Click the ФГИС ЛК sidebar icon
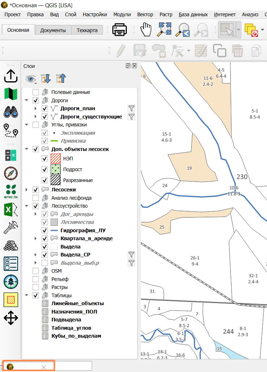267x372 pixels. pos(11,191)
